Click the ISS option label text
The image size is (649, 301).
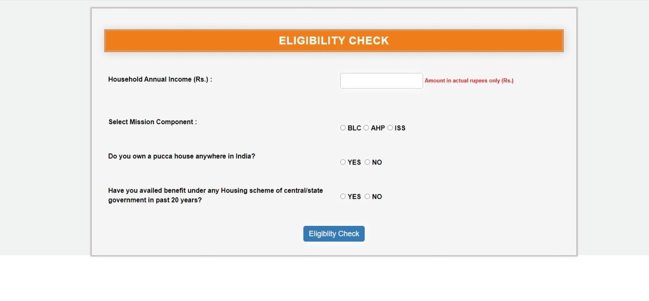(400, 128)
